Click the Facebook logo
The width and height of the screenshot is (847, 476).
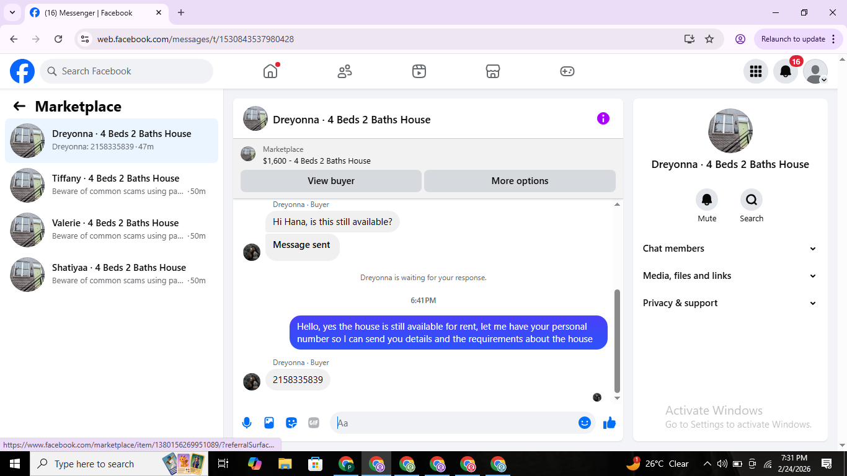click(22, 71)
